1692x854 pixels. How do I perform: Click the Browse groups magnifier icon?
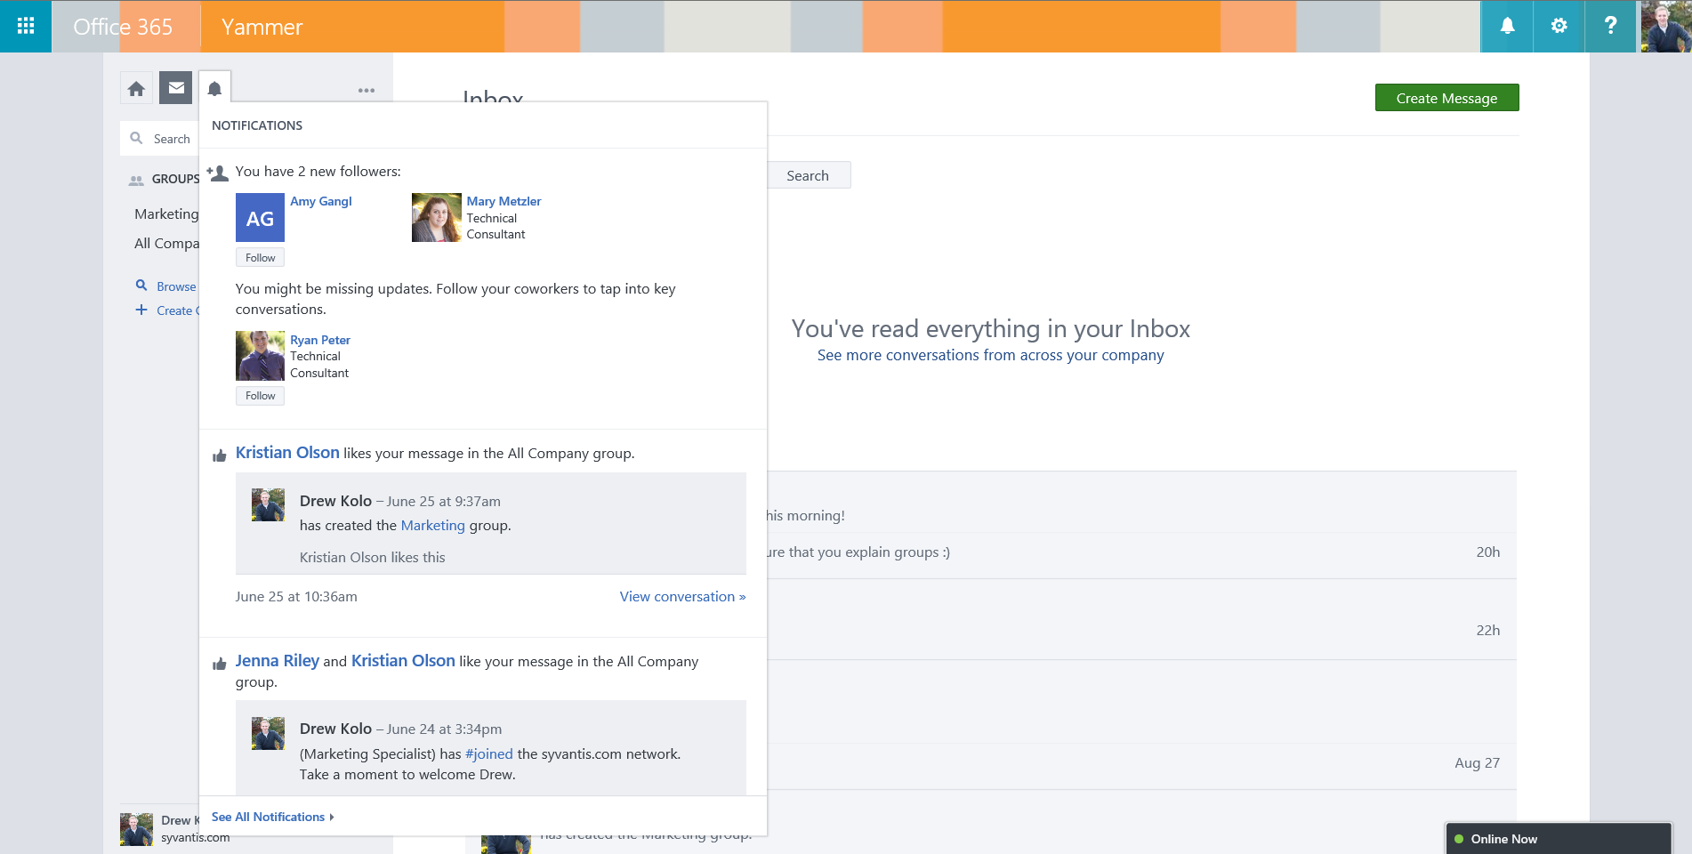(141, 286)
